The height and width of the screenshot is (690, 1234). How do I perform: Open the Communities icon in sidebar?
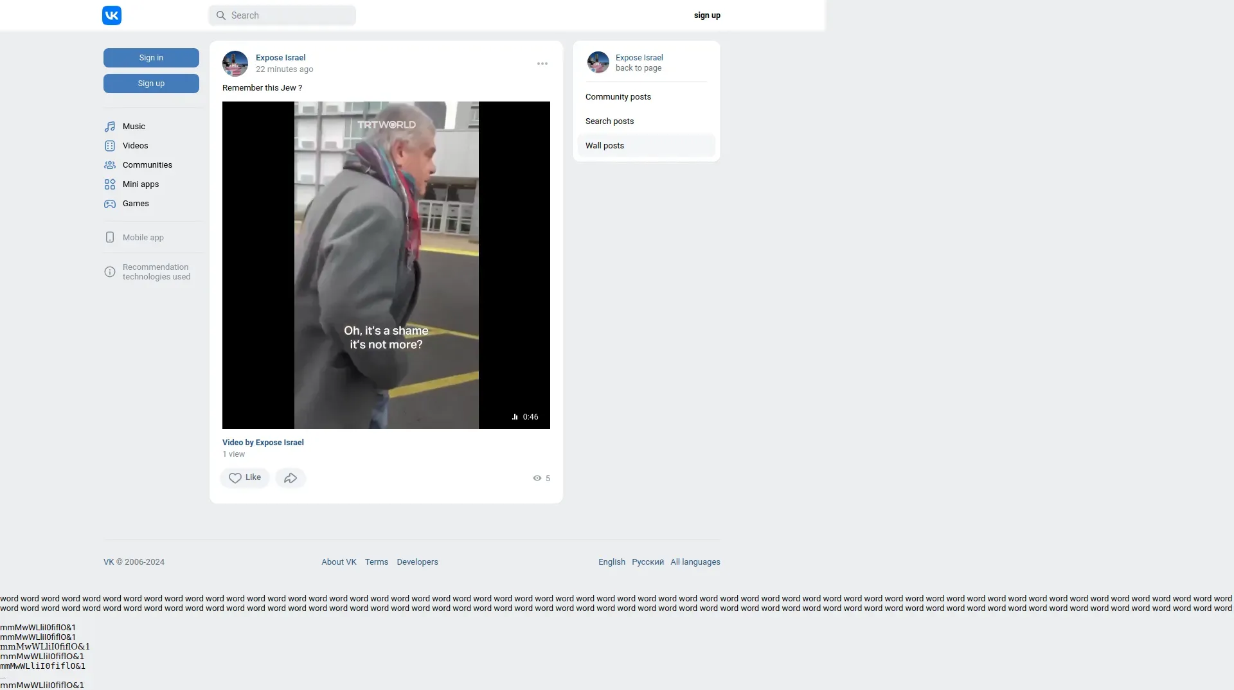(x=110, y=165)
